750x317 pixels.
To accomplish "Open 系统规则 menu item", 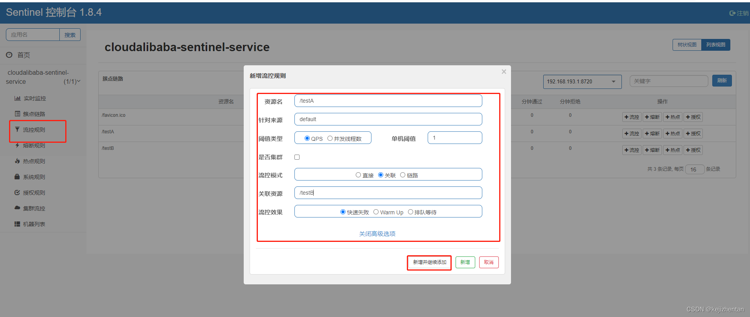I will pos(34,177).
